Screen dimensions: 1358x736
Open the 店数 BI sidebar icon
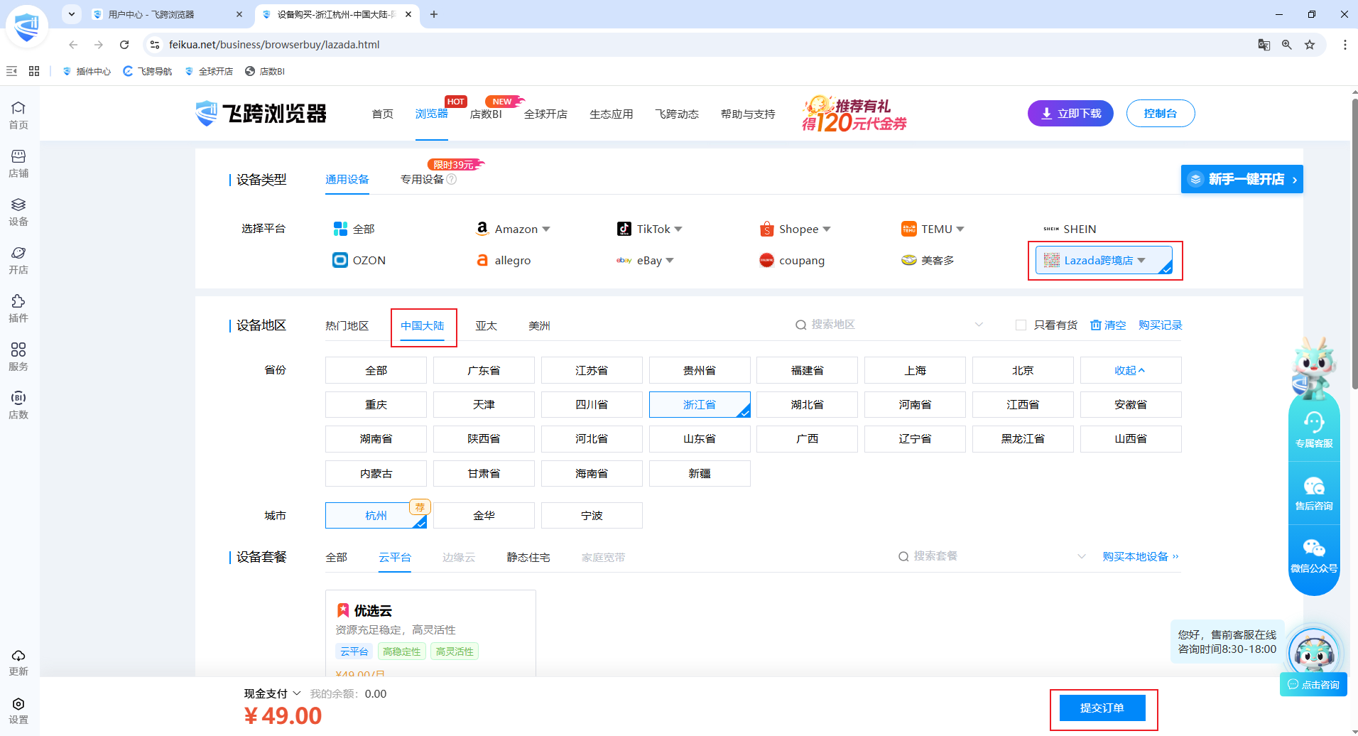click(18, 404)
